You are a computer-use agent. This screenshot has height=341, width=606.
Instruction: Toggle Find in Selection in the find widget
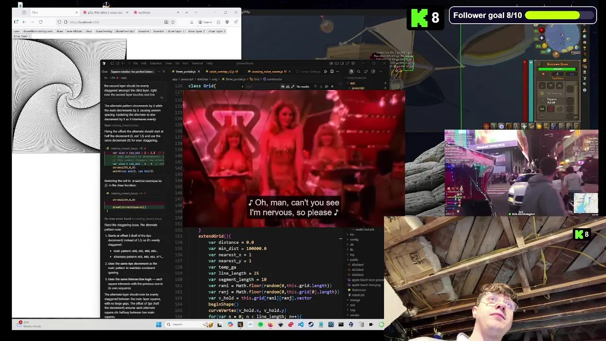pyautogui.click(x=326, y=86)
